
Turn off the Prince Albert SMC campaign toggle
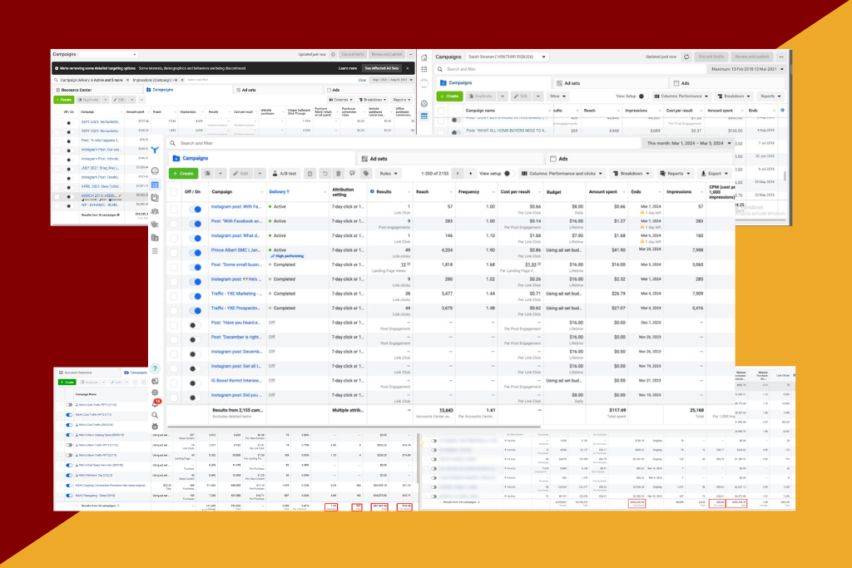point(196,250)
